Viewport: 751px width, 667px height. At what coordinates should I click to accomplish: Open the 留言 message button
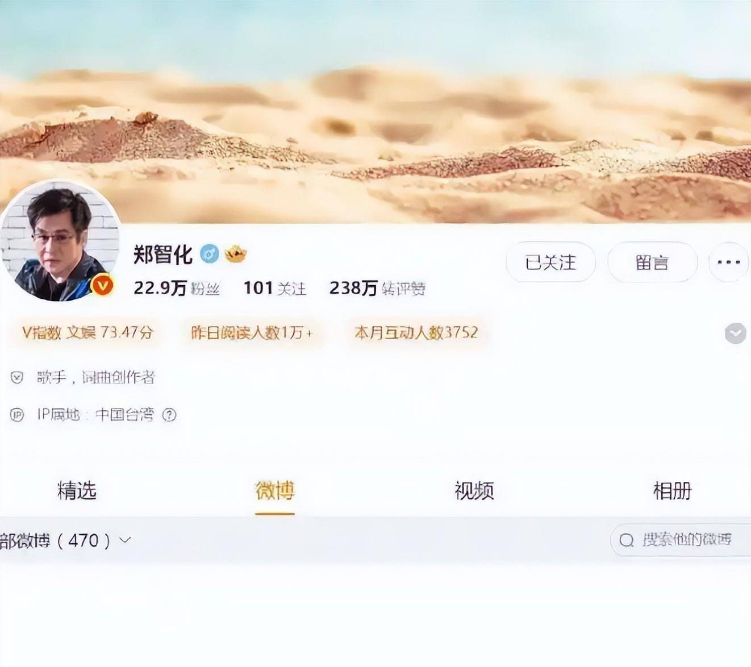tap(652, 262)
